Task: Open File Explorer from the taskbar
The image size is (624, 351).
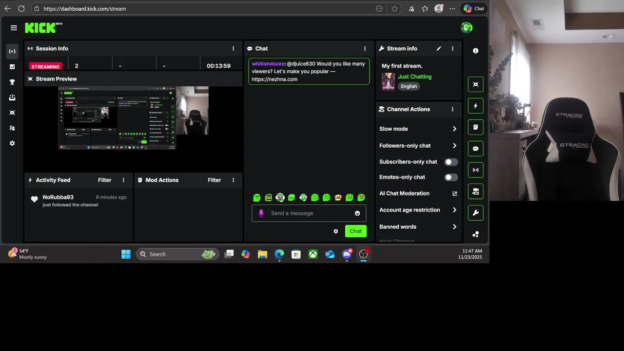Action: pyautogui.click(x=262, y=254)
